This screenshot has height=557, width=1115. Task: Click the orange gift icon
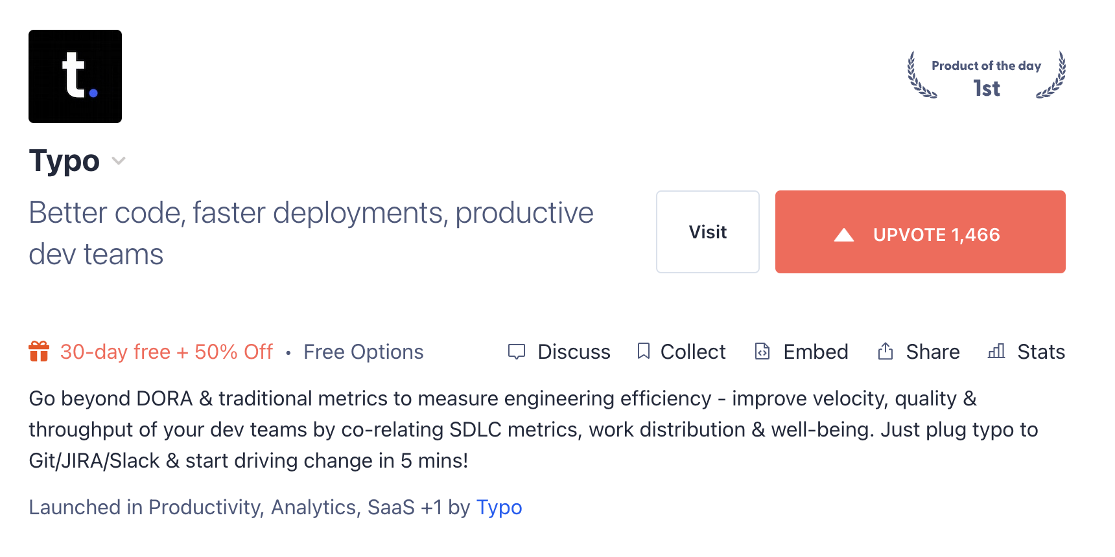(x=39, y=352)
